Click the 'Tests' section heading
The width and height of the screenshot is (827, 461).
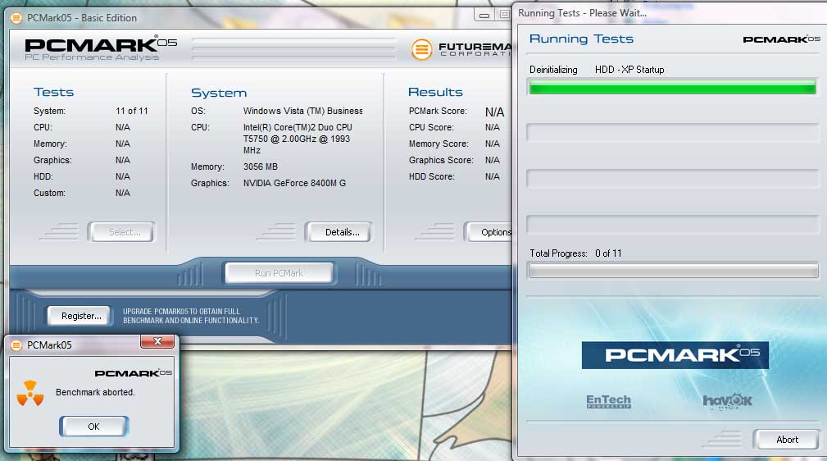pyautogui.click(x=53, y=92)
